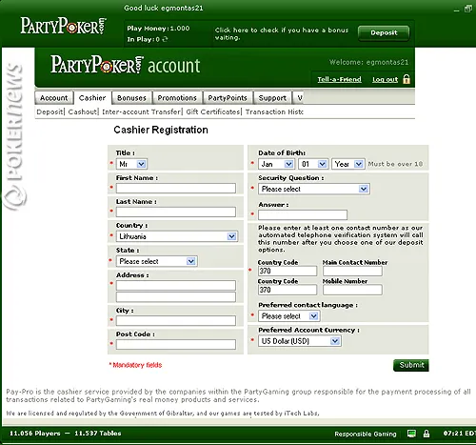
Task: Click the 'Play Money: 1.000' balance text
Action: click(158, 29)
